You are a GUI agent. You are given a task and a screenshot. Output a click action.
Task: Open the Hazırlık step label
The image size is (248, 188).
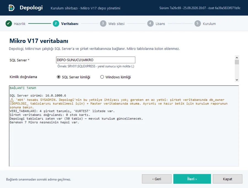pyautogui.click(x=20, y=24)
